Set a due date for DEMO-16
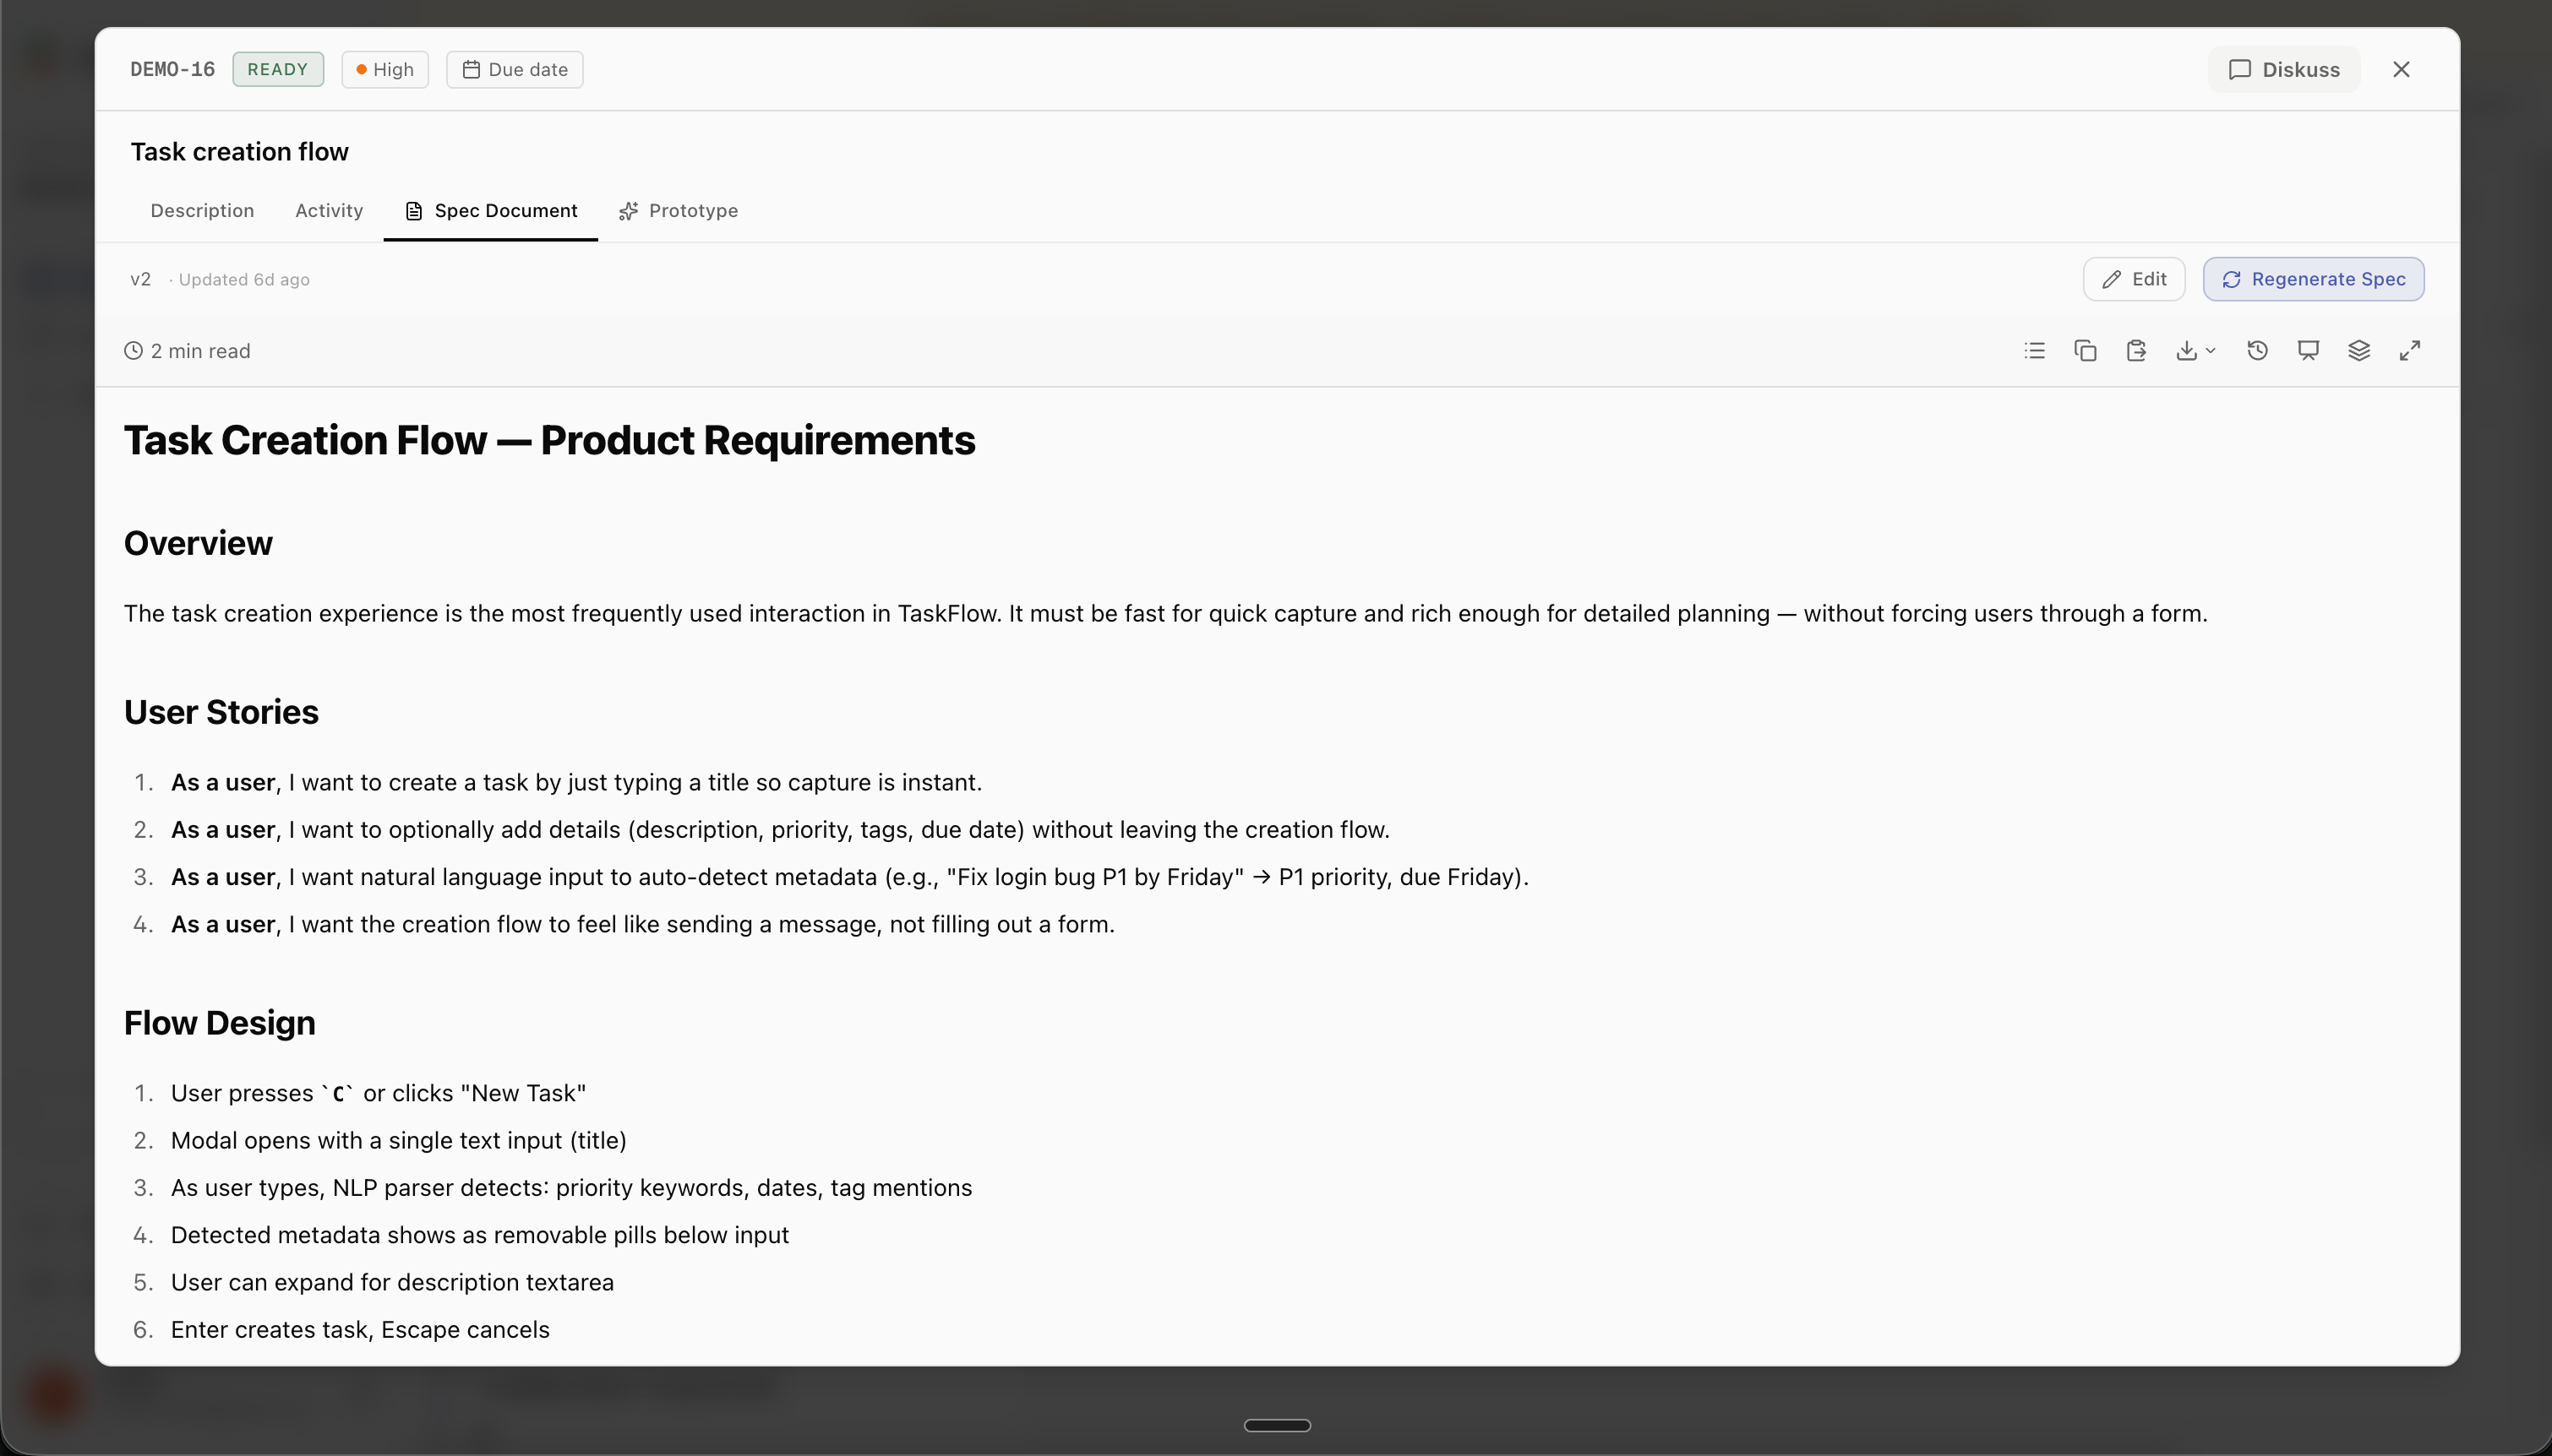This screenshot has width=2552, height=1456. (x=514, y=68)
